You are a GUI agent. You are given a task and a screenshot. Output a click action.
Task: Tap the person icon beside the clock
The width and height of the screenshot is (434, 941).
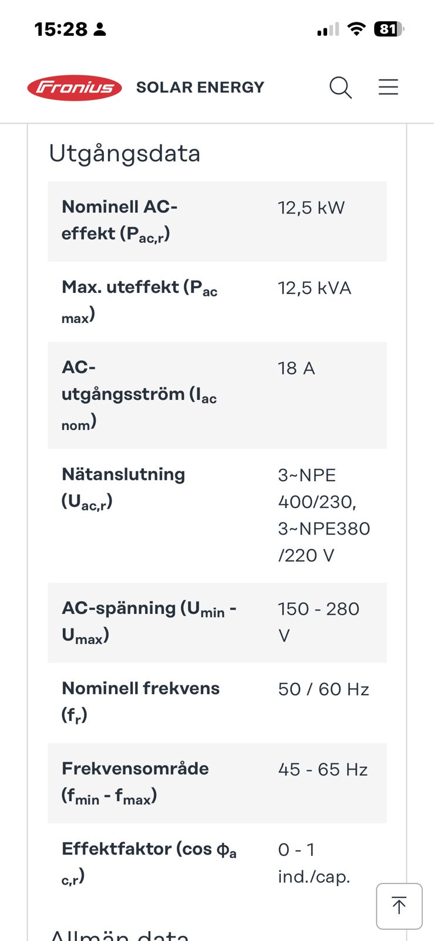100,29
